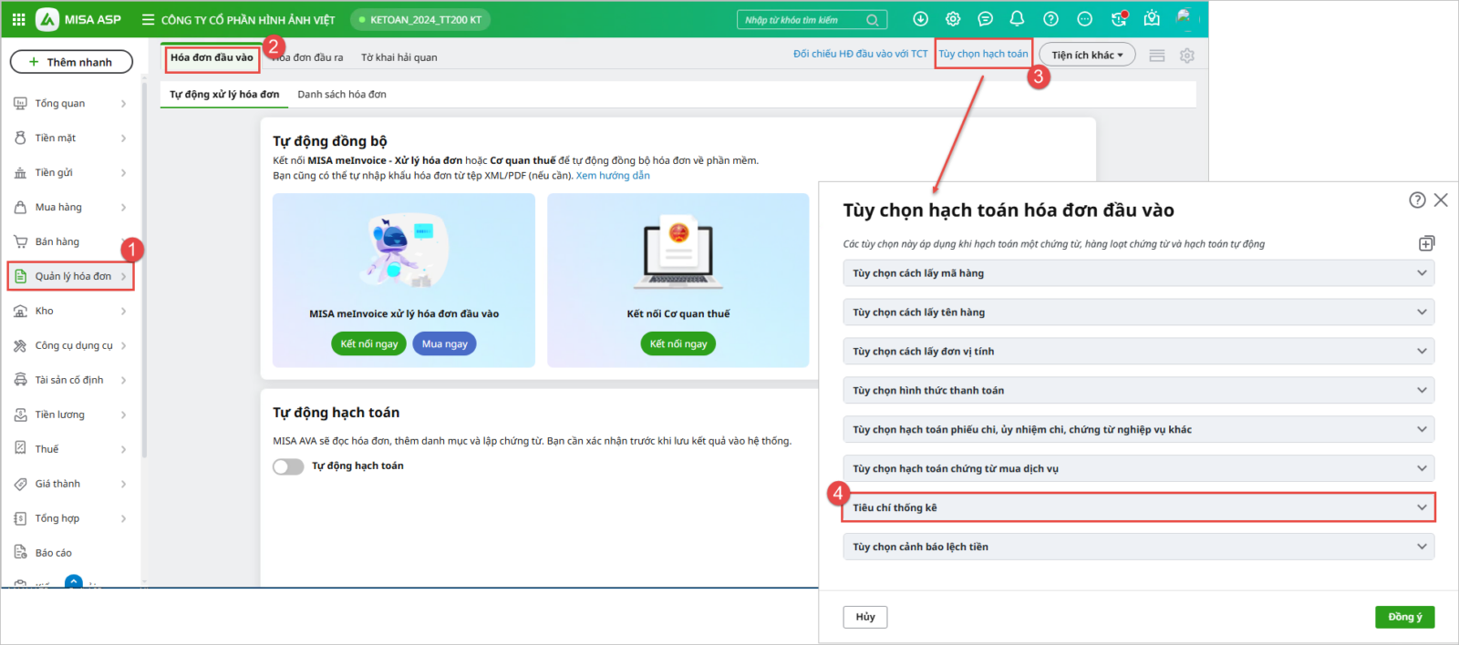1459x645 pixels.
Task: Open Quản lý hóa đơn in sidebar
Action: (x=71, y=276)
